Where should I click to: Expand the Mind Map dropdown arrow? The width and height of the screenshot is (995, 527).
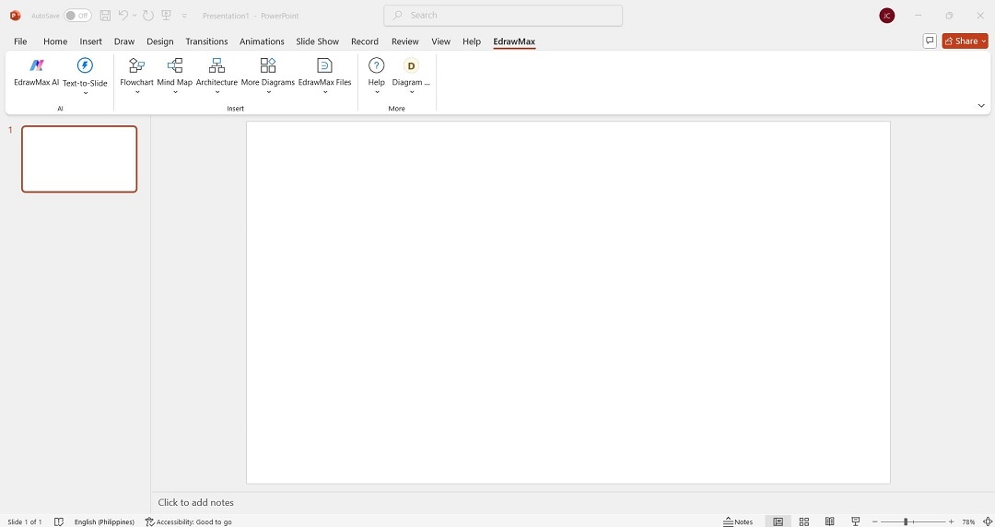(x=174, y=93)
